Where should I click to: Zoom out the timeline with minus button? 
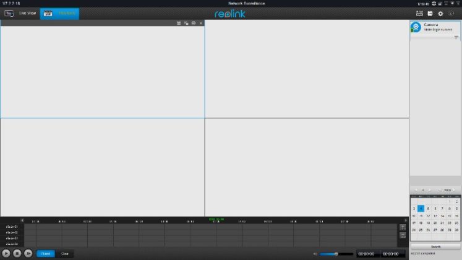[403, 235]
